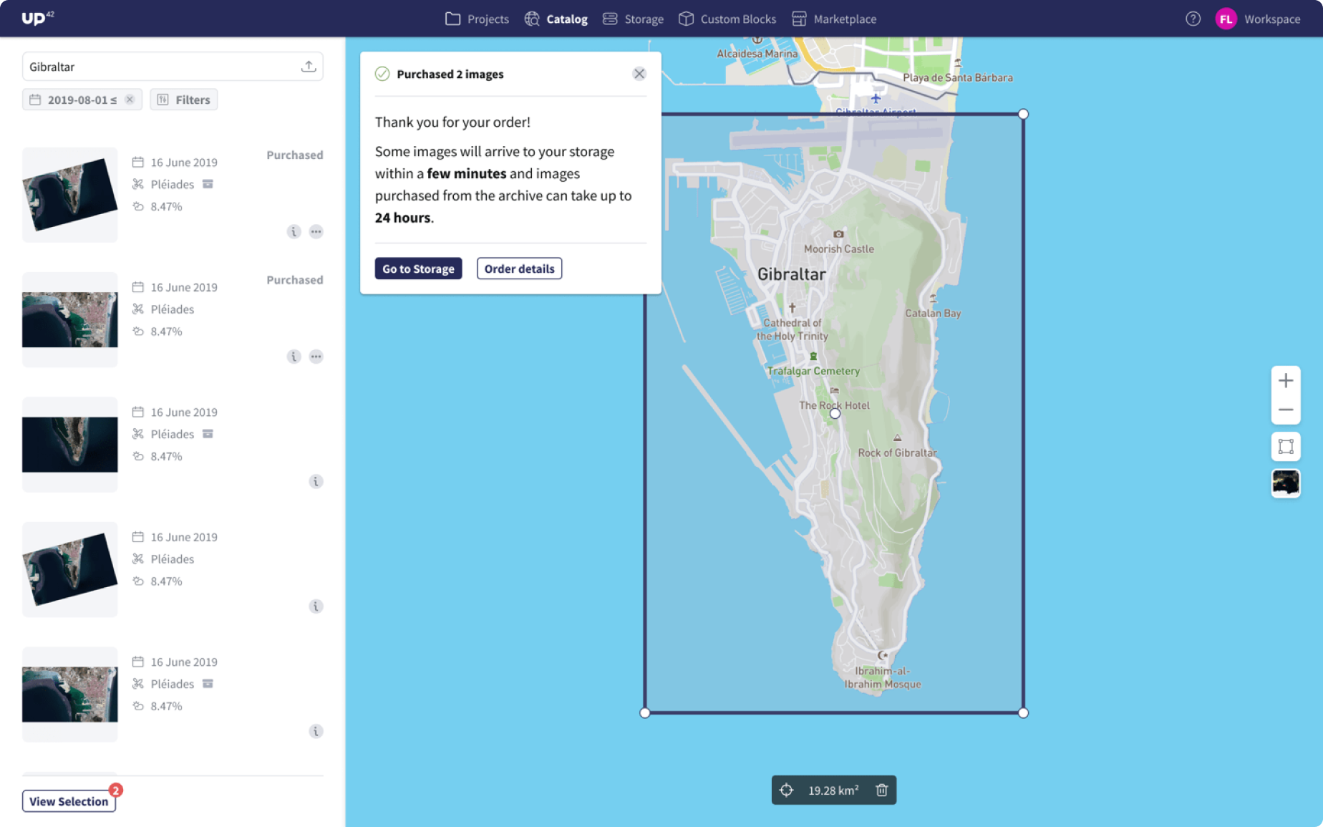Zoom in on the map
This screenshot has width=1323, height=827.
pos(1286,380)
